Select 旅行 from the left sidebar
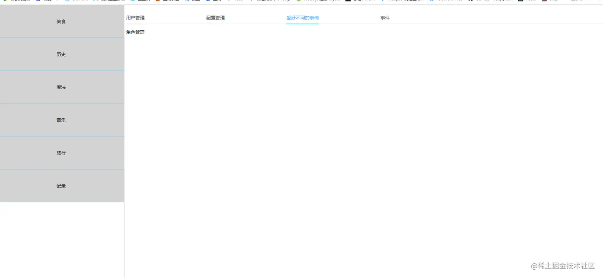This screenshot has width=603, height=278. (x=62, y=153)
